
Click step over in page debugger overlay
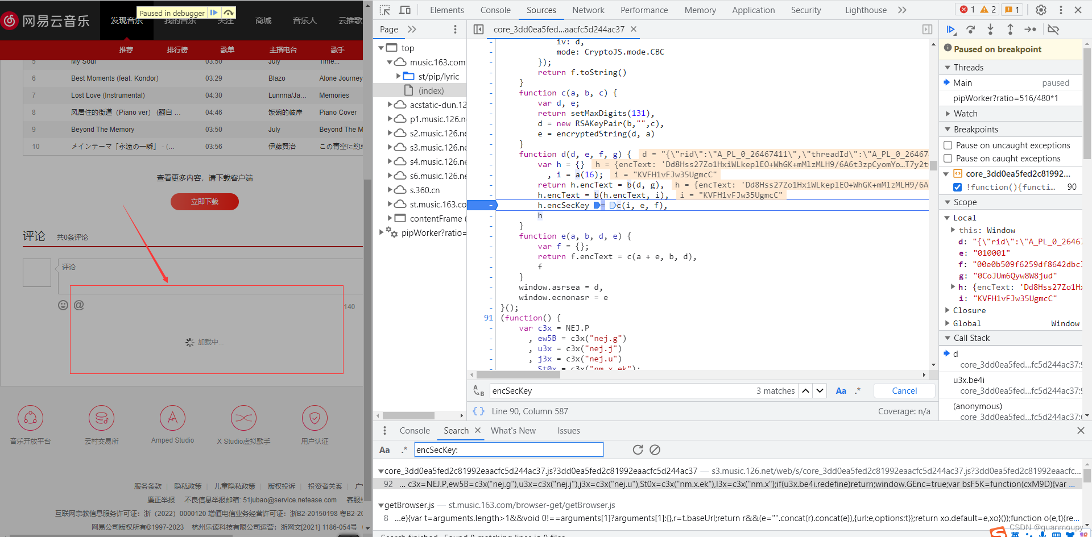pyautogui.click(x=228, y=13)
